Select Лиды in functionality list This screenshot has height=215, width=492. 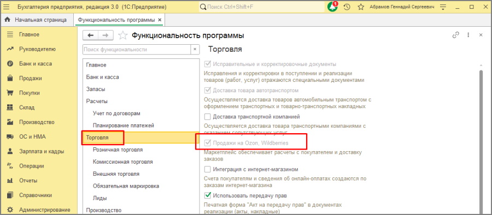[x=141, y=199]
